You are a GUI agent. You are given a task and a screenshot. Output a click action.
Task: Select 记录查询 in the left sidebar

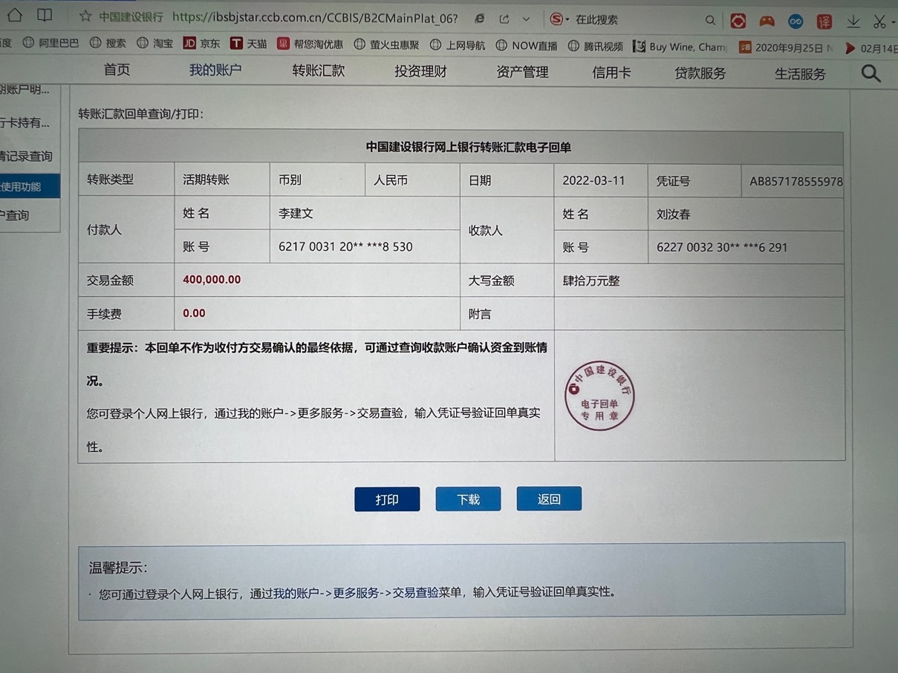(26, 157)
